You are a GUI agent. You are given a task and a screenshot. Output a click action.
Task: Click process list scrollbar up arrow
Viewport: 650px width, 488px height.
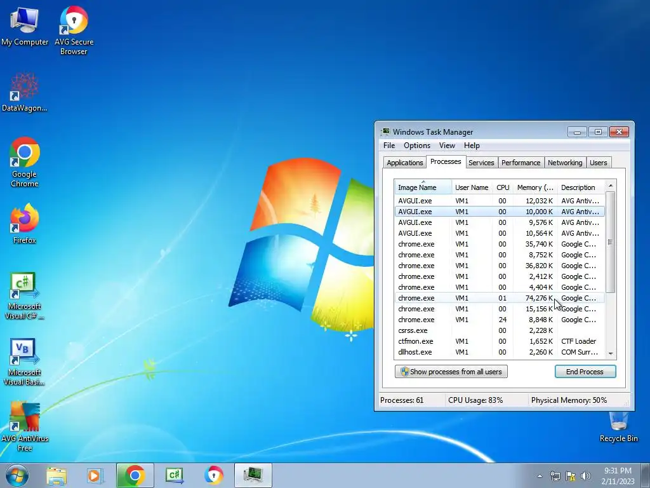point(610,186)
